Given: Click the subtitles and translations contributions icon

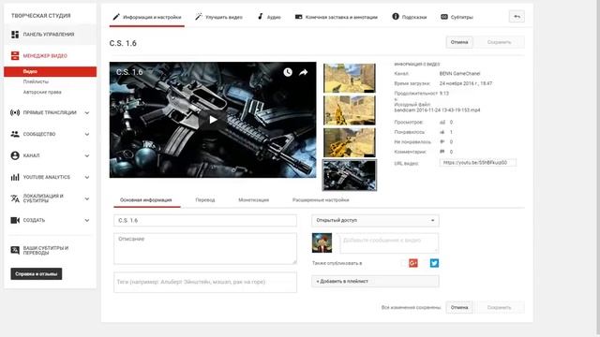Looking at the screenshot, I should click(x=15, y=250).
